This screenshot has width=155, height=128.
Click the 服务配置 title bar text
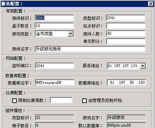(12, 4)
